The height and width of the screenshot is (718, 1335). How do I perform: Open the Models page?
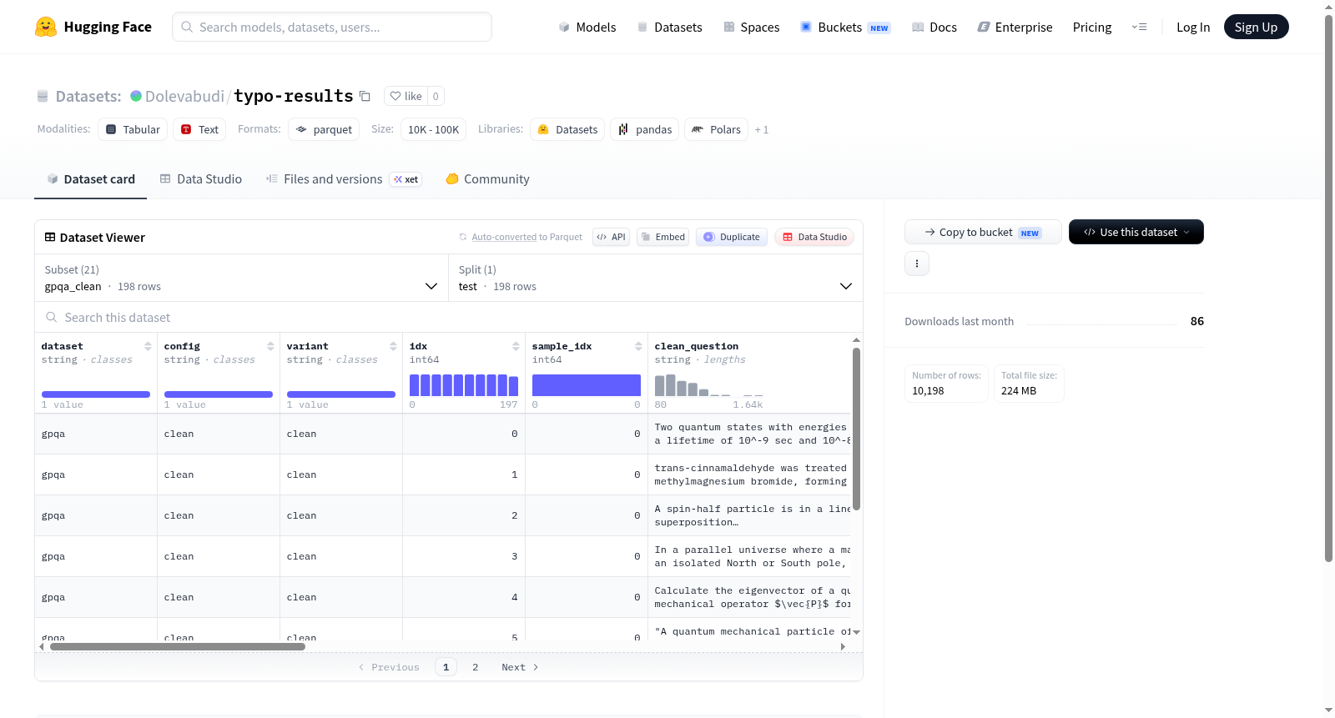[587, 27]
